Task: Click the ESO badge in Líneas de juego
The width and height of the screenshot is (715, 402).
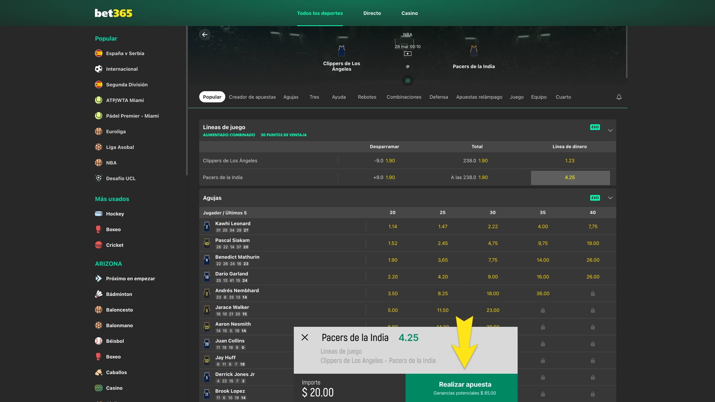Action: pos(595,127)
